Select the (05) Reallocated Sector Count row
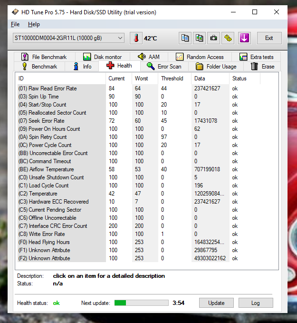Viewport: 297px width, 323px height. pos(138,113)
